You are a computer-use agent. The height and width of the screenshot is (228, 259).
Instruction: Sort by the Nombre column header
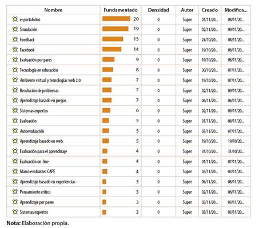point(53,10)
